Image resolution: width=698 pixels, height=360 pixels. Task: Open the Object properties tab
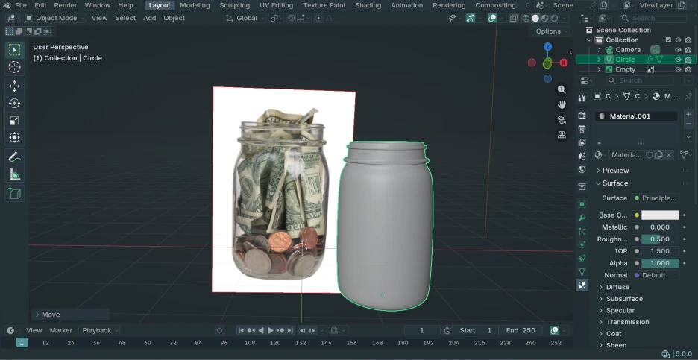582,204
